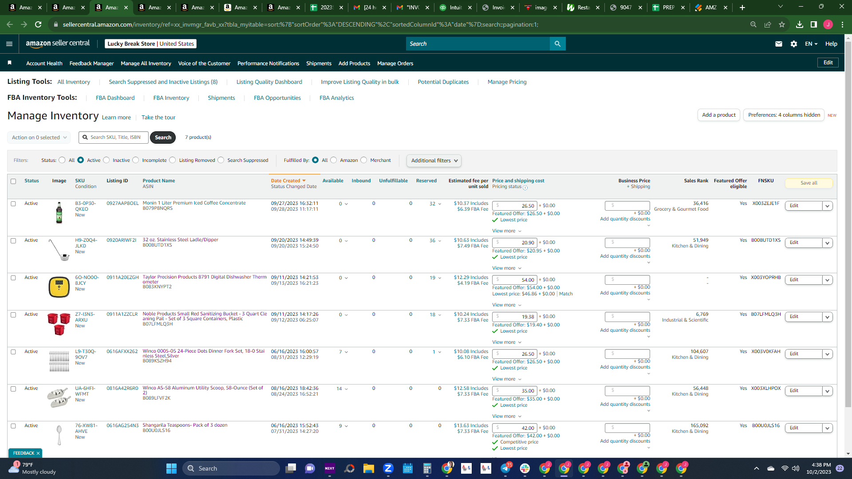Click the magnifier search button in header
Image resolution: width=852 pixels, height=479 pixels.
point(557,44)
